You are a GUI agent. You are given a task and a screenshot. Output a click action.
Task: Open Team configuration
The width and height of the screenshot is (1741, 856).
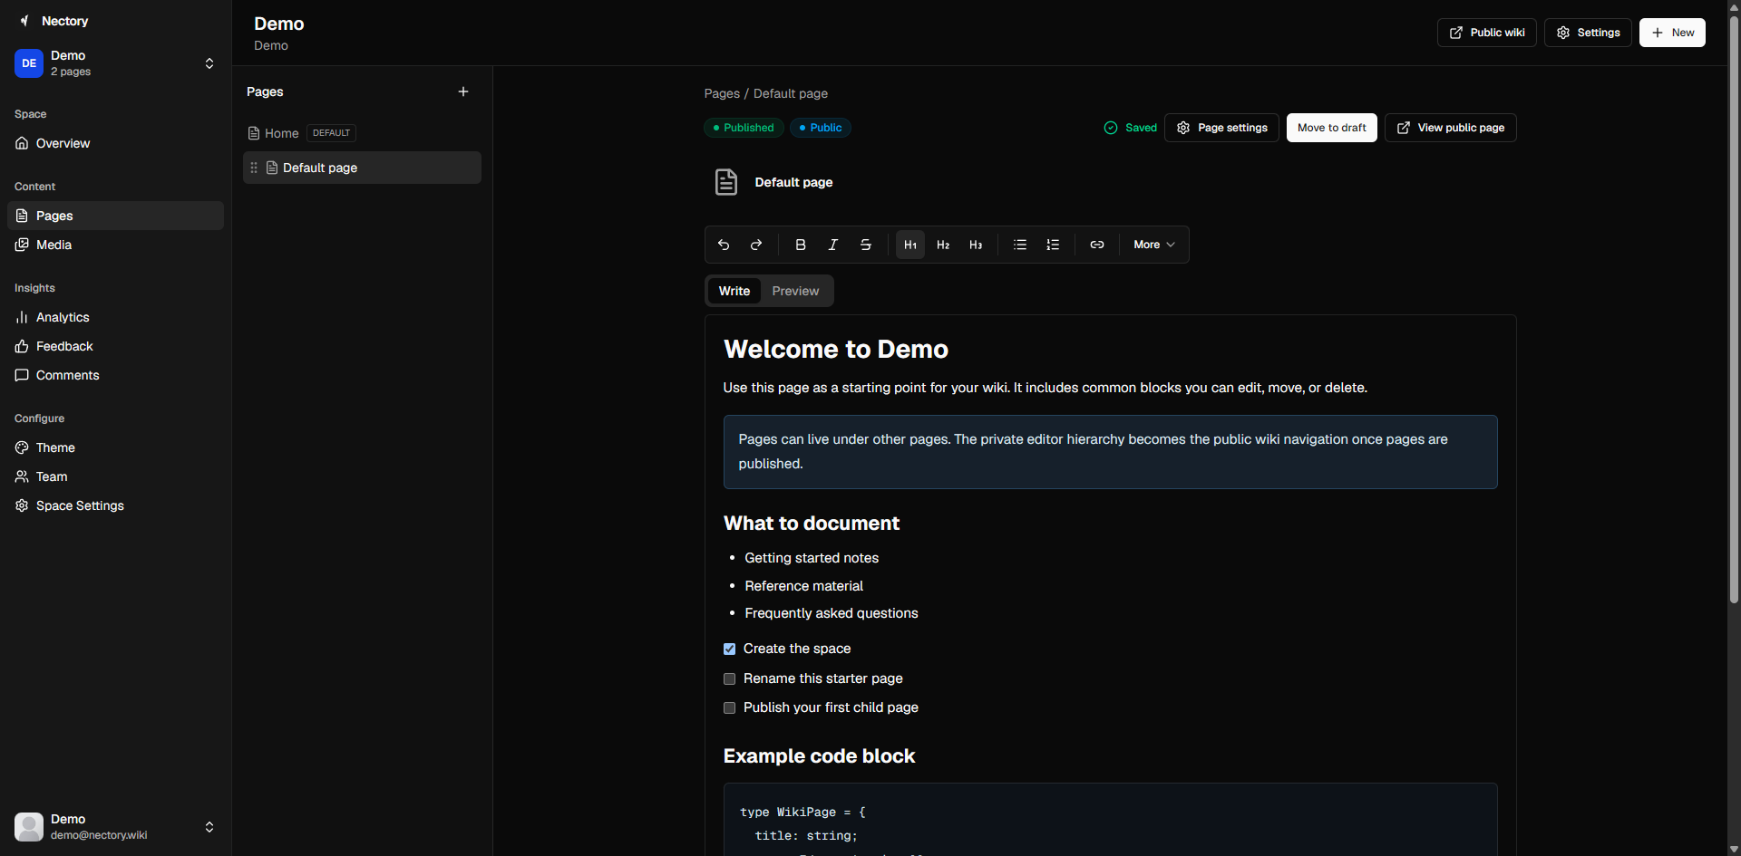115,476
